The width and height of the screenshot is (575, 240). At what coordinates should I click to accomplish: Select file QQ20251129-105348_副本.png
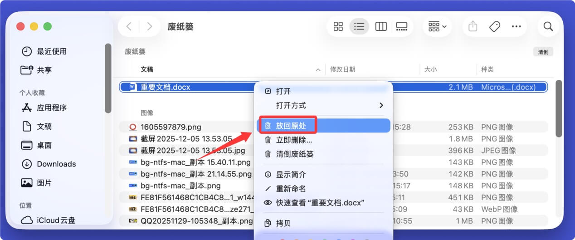click(x=196, y=221)
